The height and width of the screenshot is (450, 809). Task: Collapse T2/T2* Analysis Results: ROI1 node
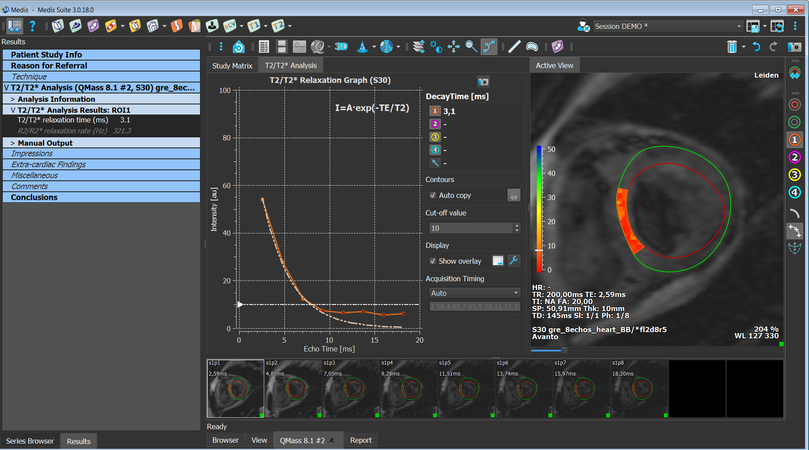pos(13,110)
